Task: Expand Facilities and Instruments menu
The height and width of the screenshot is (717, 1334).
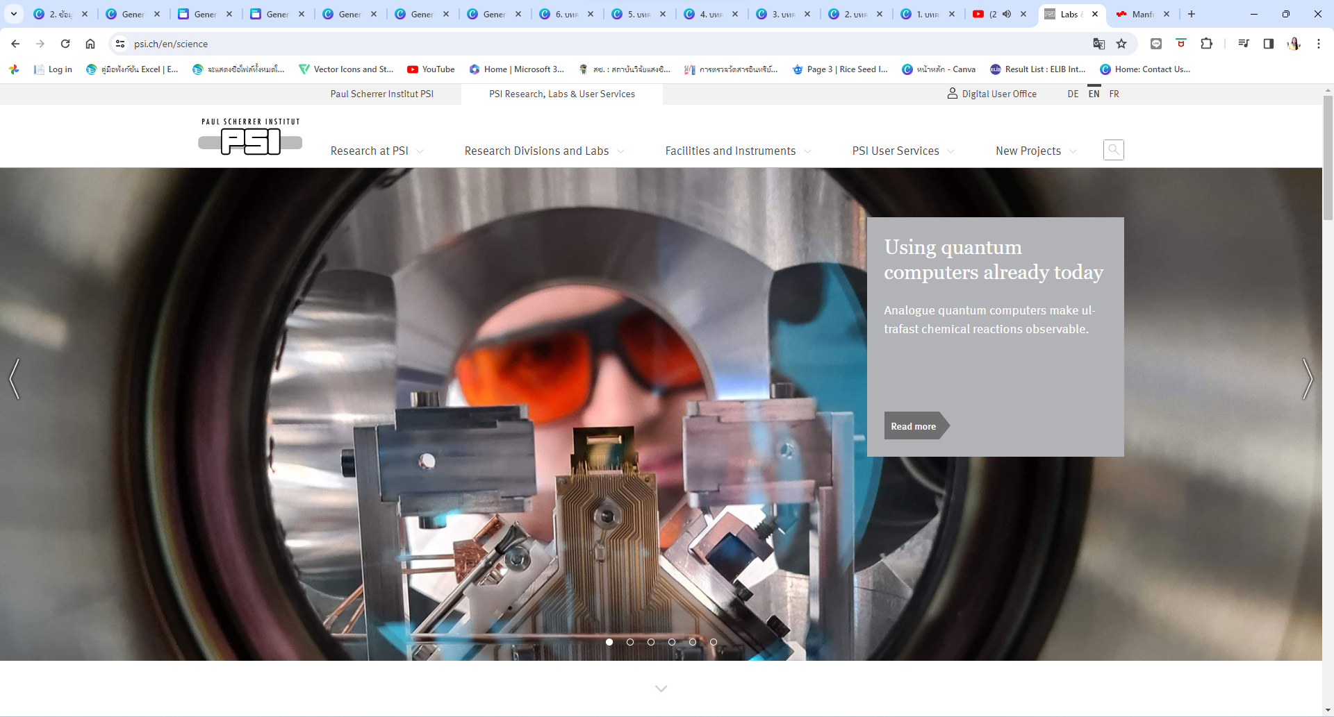Action: point(738,151)
